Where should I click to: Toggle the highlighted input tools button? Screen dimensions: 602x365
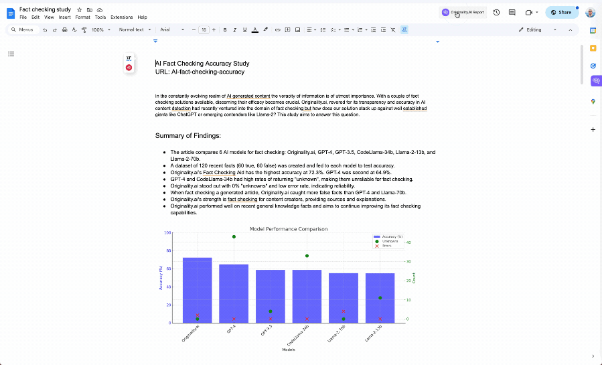point(404,30)
